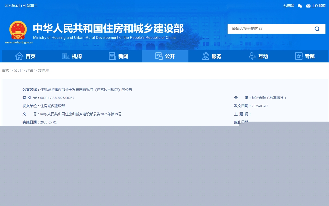Image resolution: width=329 pixels, height=206 pixels.
Task: Click the www.mohurd.gov.cn text under the emblem
Action: (19, 42)
